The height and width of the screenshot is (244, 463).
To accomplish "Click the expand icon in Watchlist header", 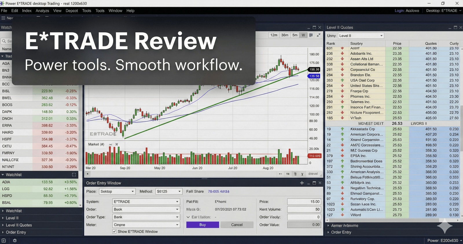I will pos(74,175).
